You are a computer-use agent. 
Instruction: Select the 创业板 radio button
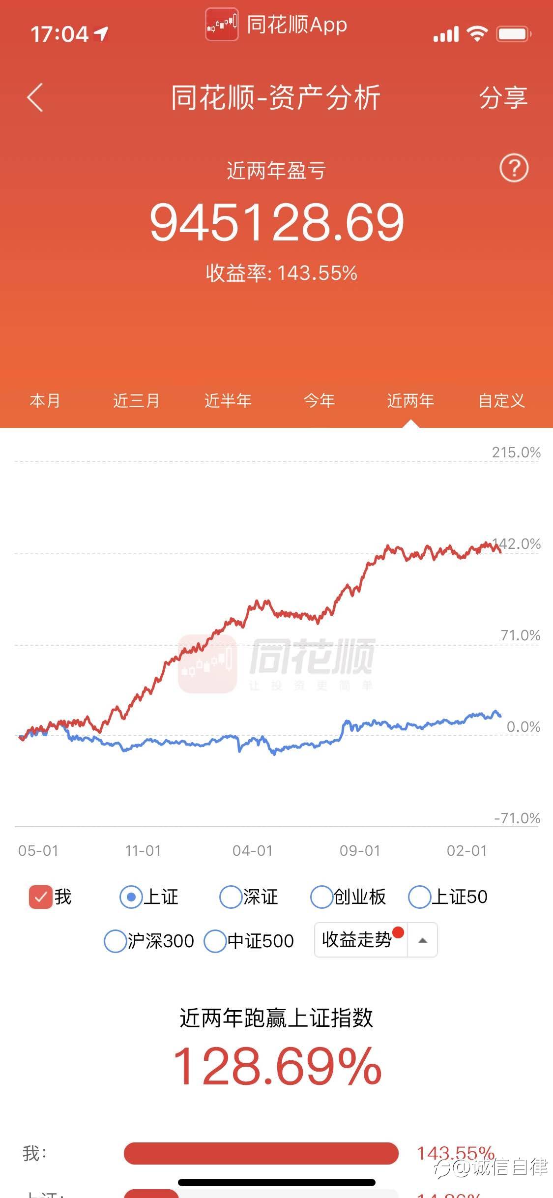click(321, 897)
